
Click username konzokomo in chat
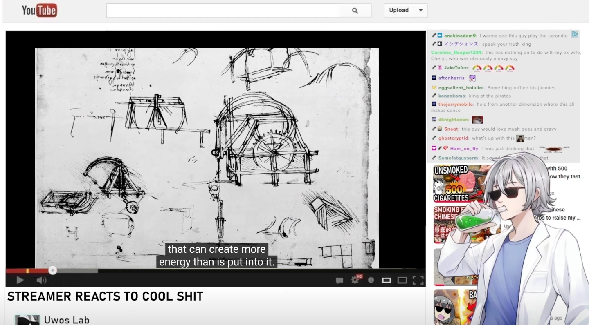[452, 96]
